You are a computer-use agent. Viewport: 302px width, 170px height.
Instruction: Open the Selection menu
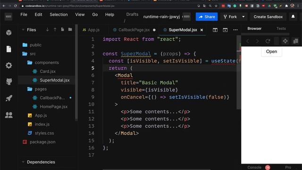pos(59,15)
